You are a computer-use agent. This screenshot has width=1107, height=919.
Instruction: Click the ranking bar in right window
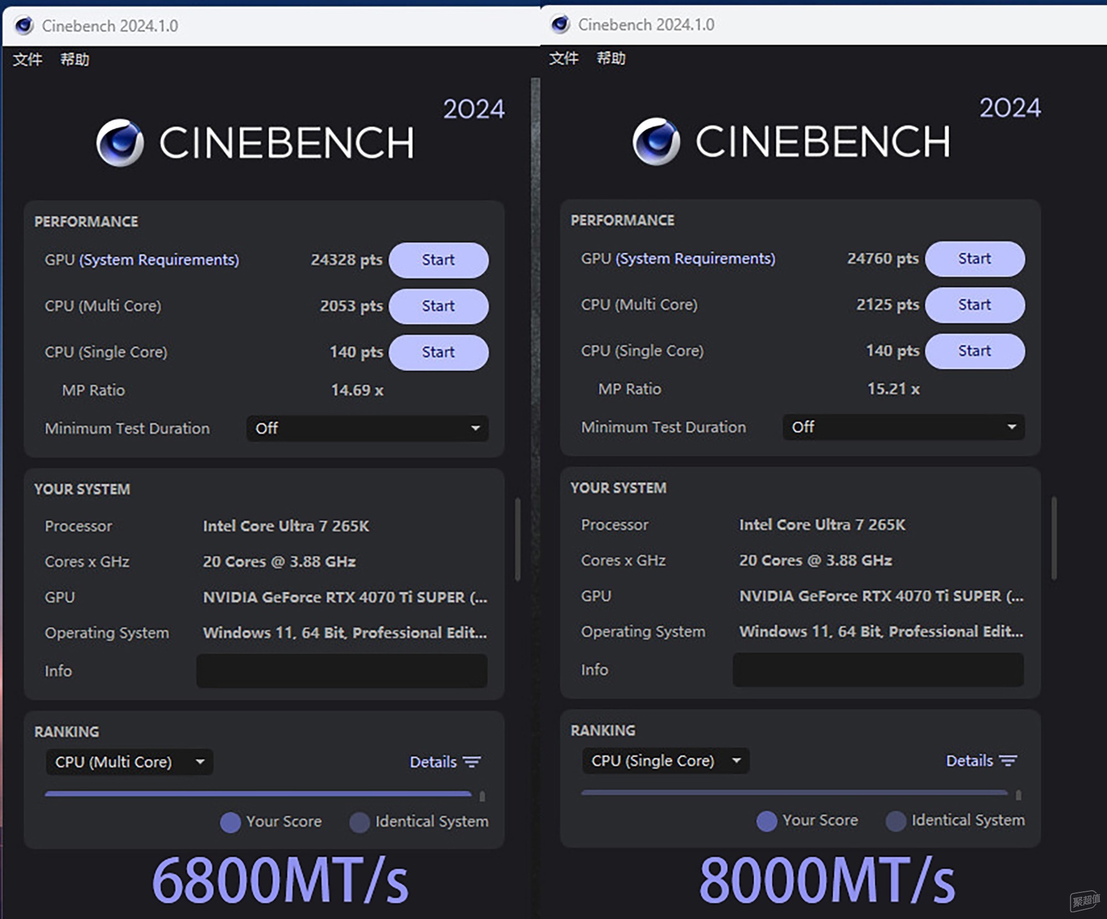[794, 793]
